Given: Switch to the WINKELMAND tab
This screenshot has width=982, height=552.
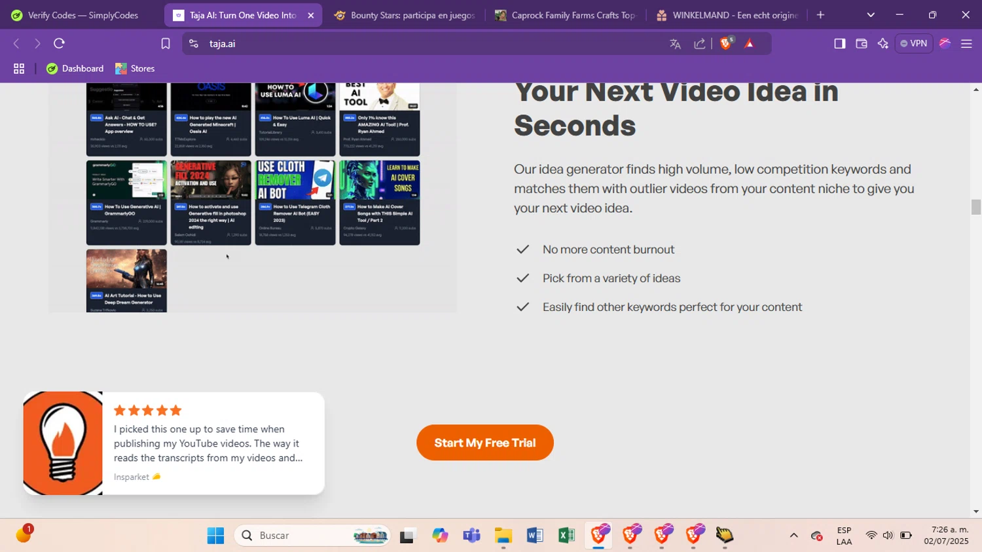Looking at the screenshot, I should click(x=726, y=15).
